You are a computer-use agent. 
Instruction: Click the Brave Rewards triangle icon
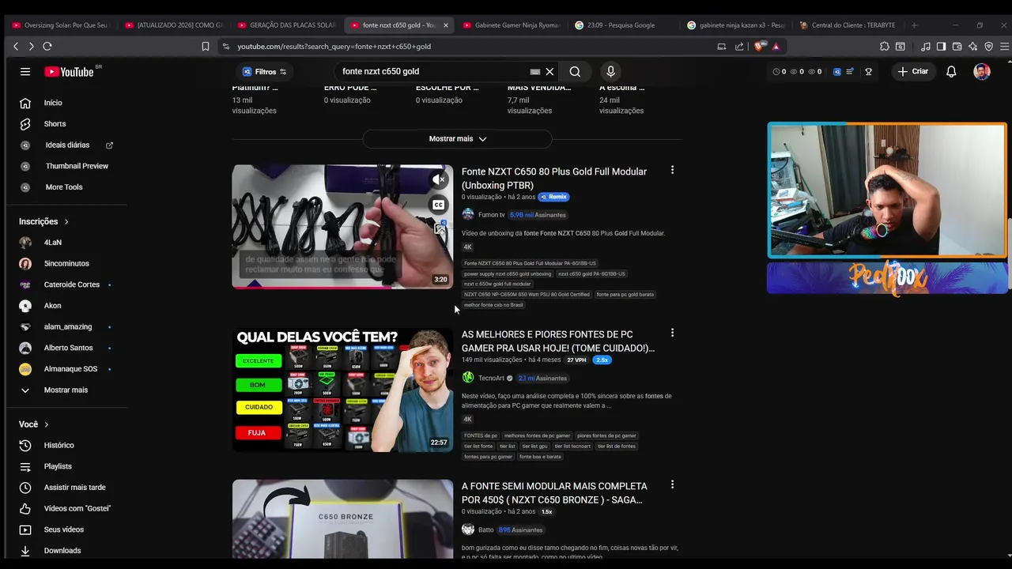[x=776, y=47]
